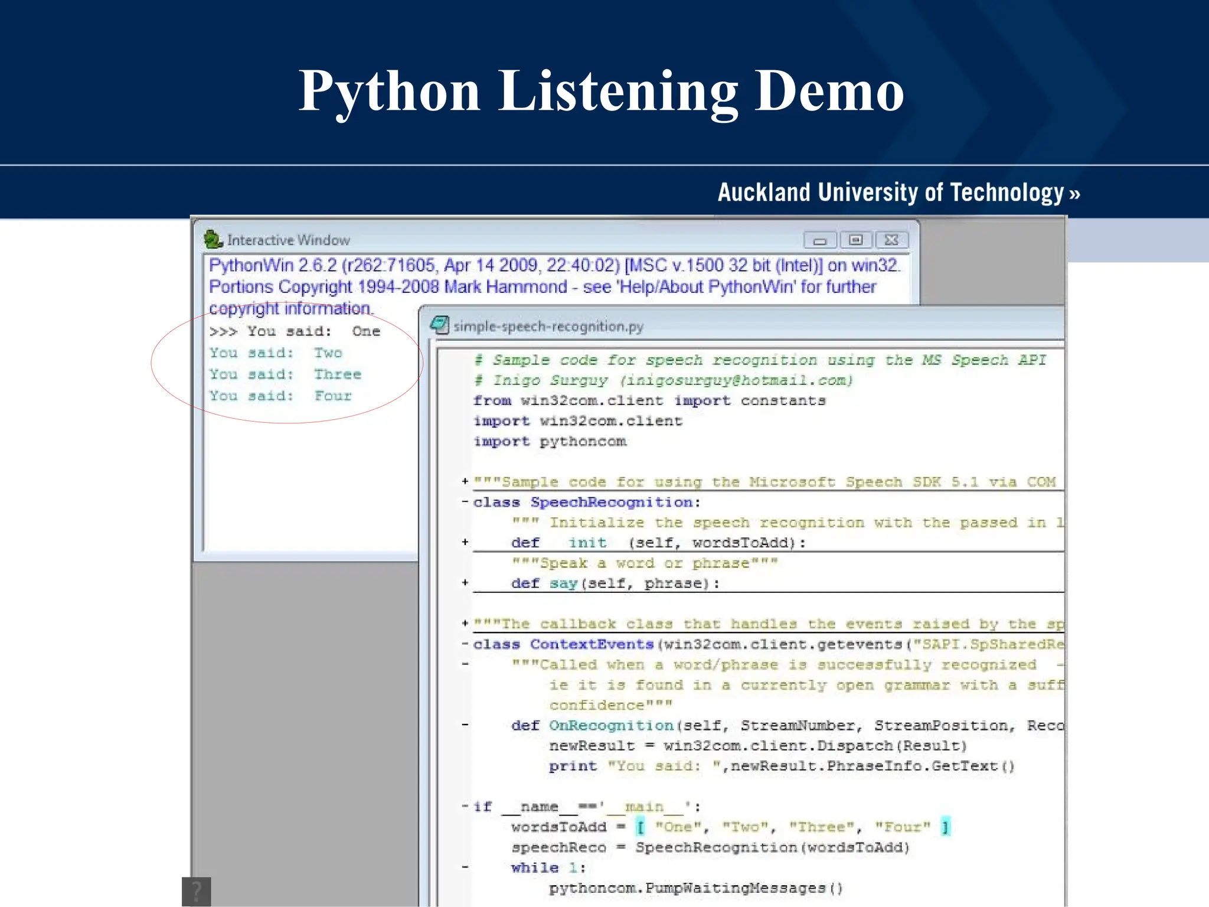This screenshot has height=907, width=1209.
Task: Expand the folded 'Sample code for using the Microsoft Speech SDK' docstring
Action: coord(465,482)
